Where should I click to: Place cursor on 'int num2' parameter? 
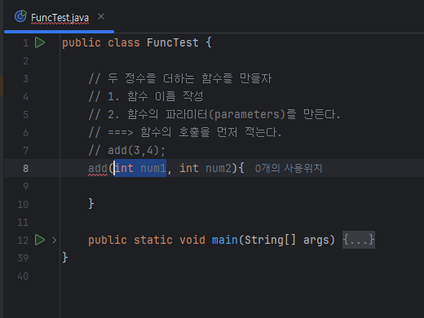click(206, 168)
